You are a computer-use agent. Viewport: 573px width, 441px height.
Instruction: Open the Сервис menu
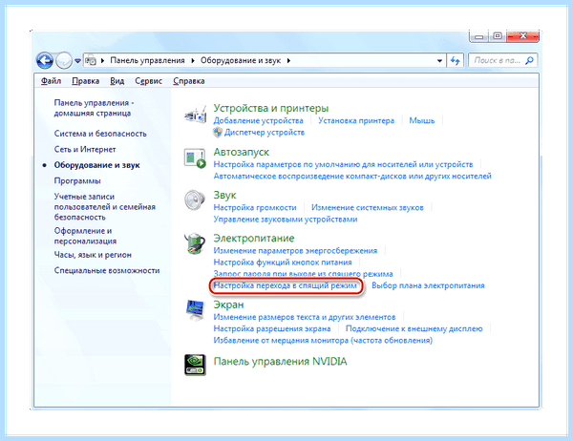click(148, 81)
